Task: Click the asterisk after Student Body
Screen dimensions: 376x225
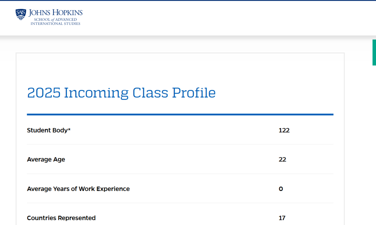Action: [69, 130]
